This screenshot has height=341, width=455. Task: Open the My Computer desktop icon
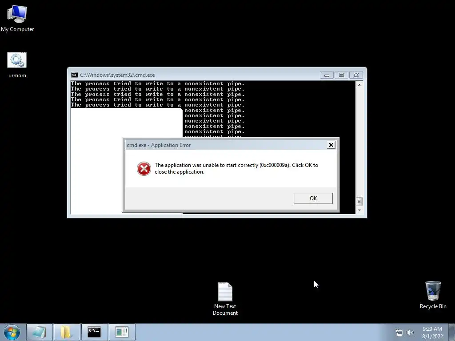pyautogui.click(x=17, y=19)
